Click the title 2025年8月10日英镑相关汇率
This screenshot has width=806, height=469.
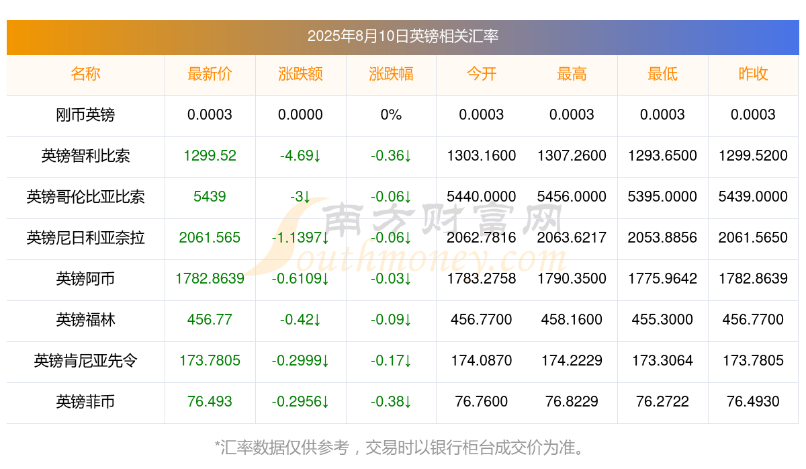coord(403,36)
